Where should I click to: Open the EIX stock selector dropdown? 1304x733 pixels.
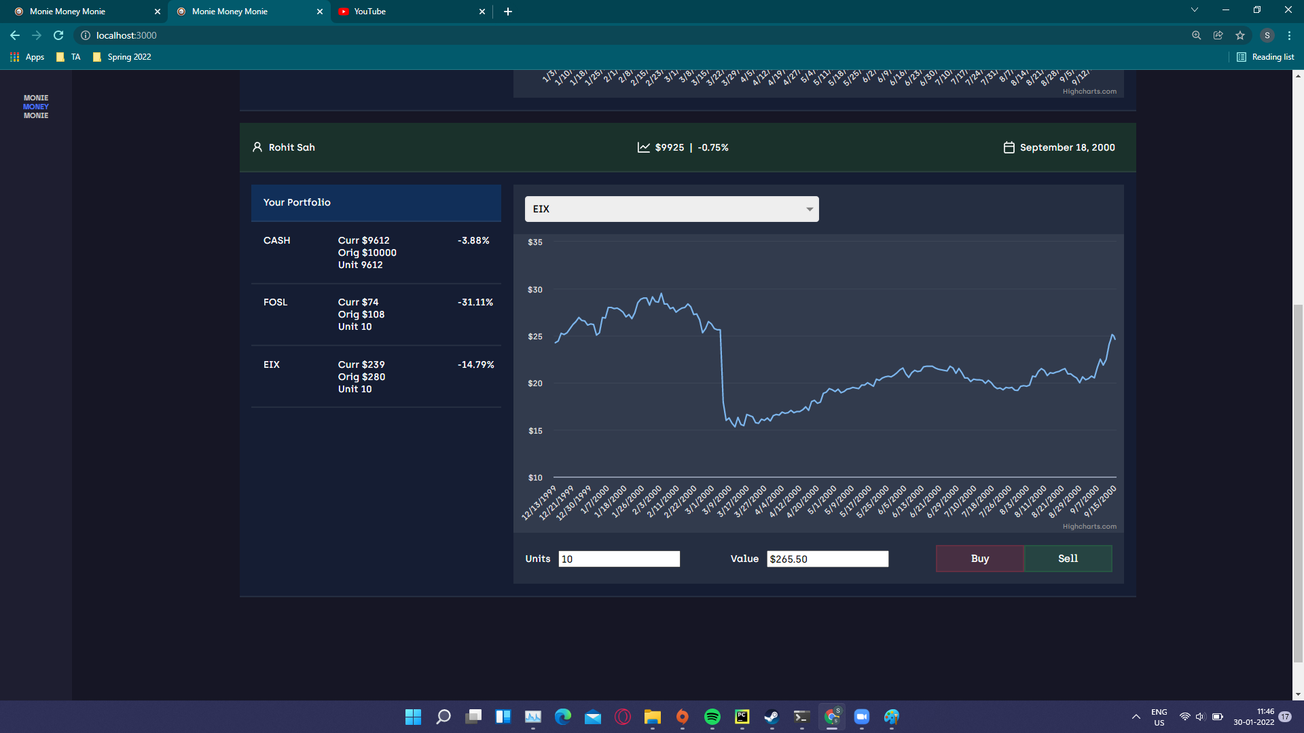671,209
